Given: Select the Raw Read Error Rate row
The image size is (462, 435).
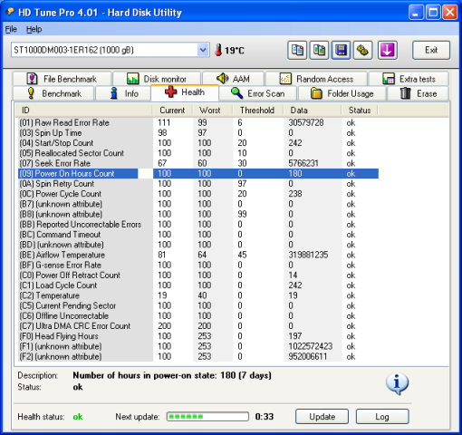Looking at the screenshot, I should (198, 122).
